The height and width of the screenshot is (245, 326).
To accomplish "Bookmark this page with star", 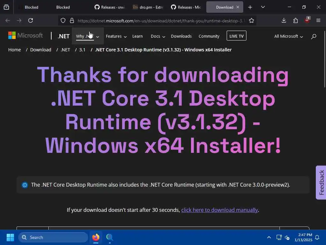I will tap(252, 20).
